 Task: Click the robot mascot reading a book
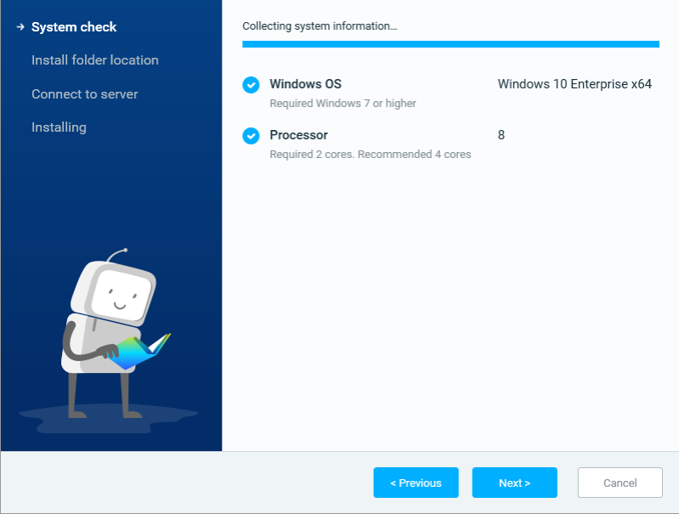[116, 333]
